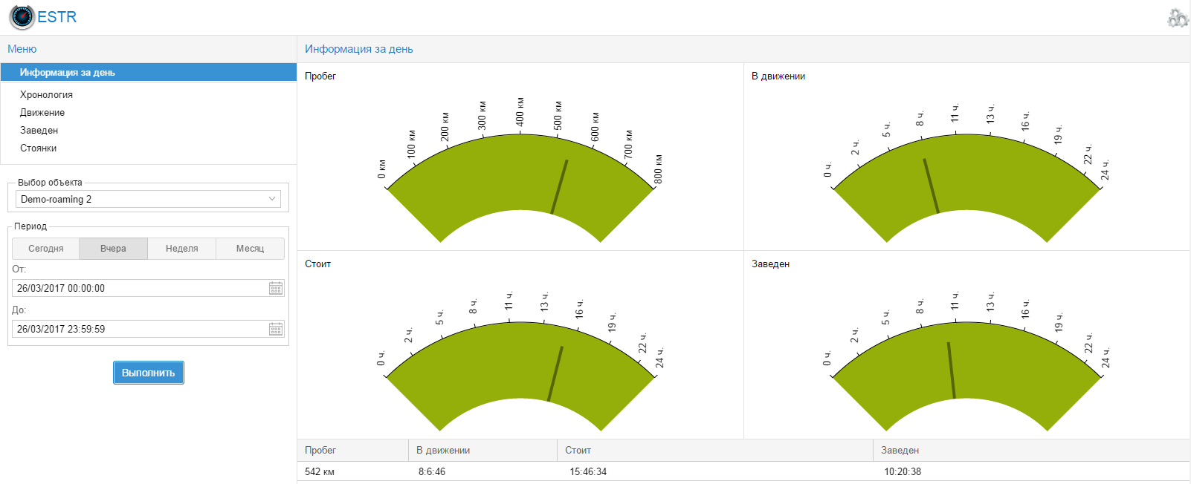Open settings via the gears icon
The image size is (1191, 484).
tap(1178, 18)
